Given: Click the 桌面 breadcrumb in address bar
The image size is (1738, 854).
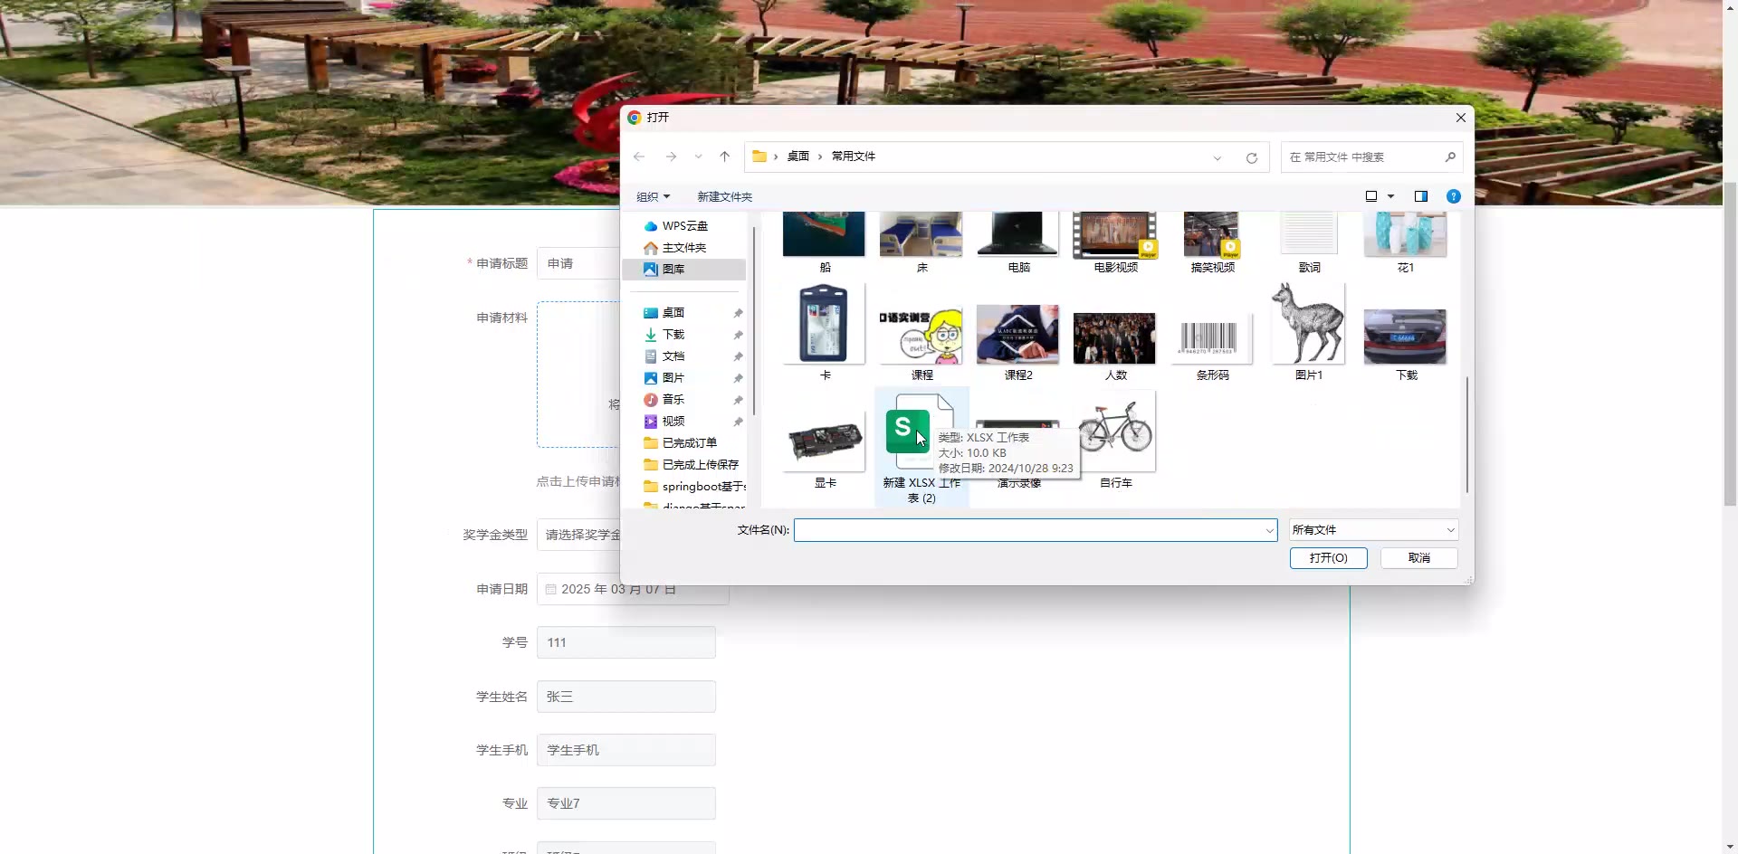Looking at the screenshot, I should pos(797,157).
